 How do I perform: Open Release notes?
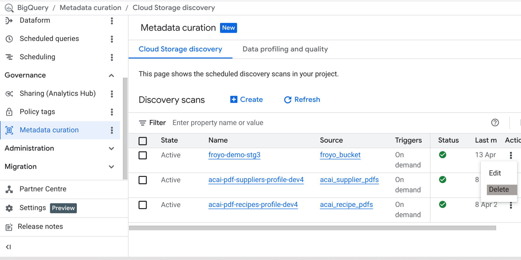40,227
